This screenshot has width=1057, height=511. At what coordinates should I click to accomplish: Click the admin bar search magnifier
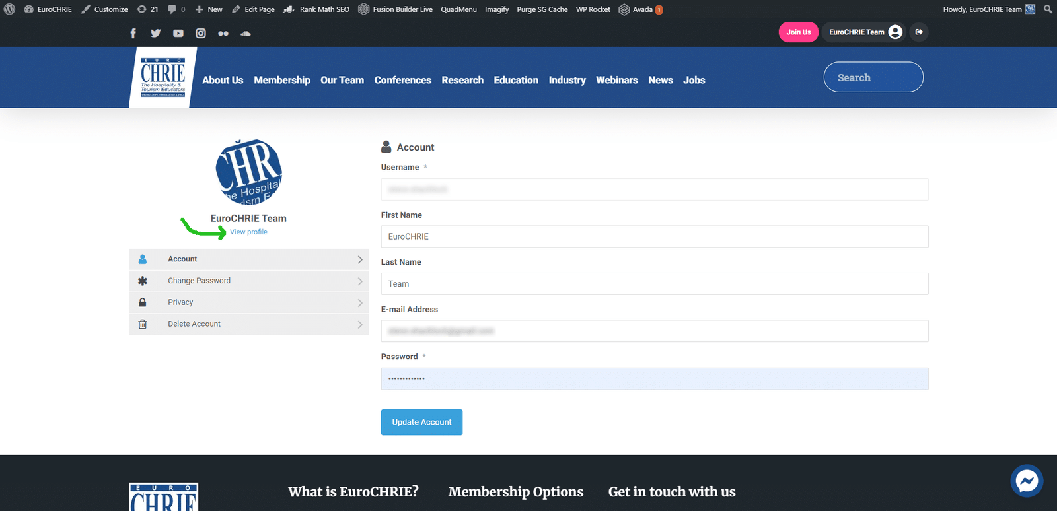[x=1048, y=9]
